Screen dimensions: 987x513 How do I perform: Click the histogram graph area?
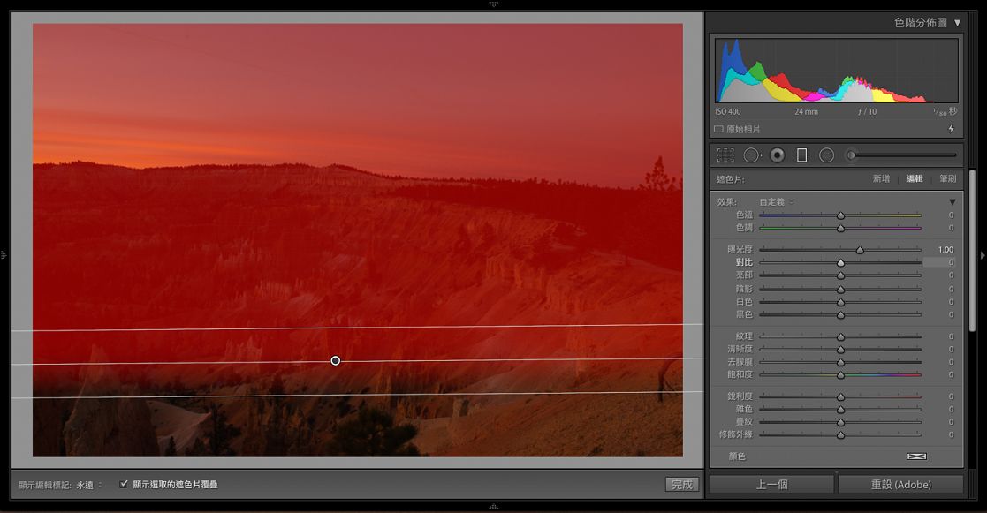pos(837,71)
